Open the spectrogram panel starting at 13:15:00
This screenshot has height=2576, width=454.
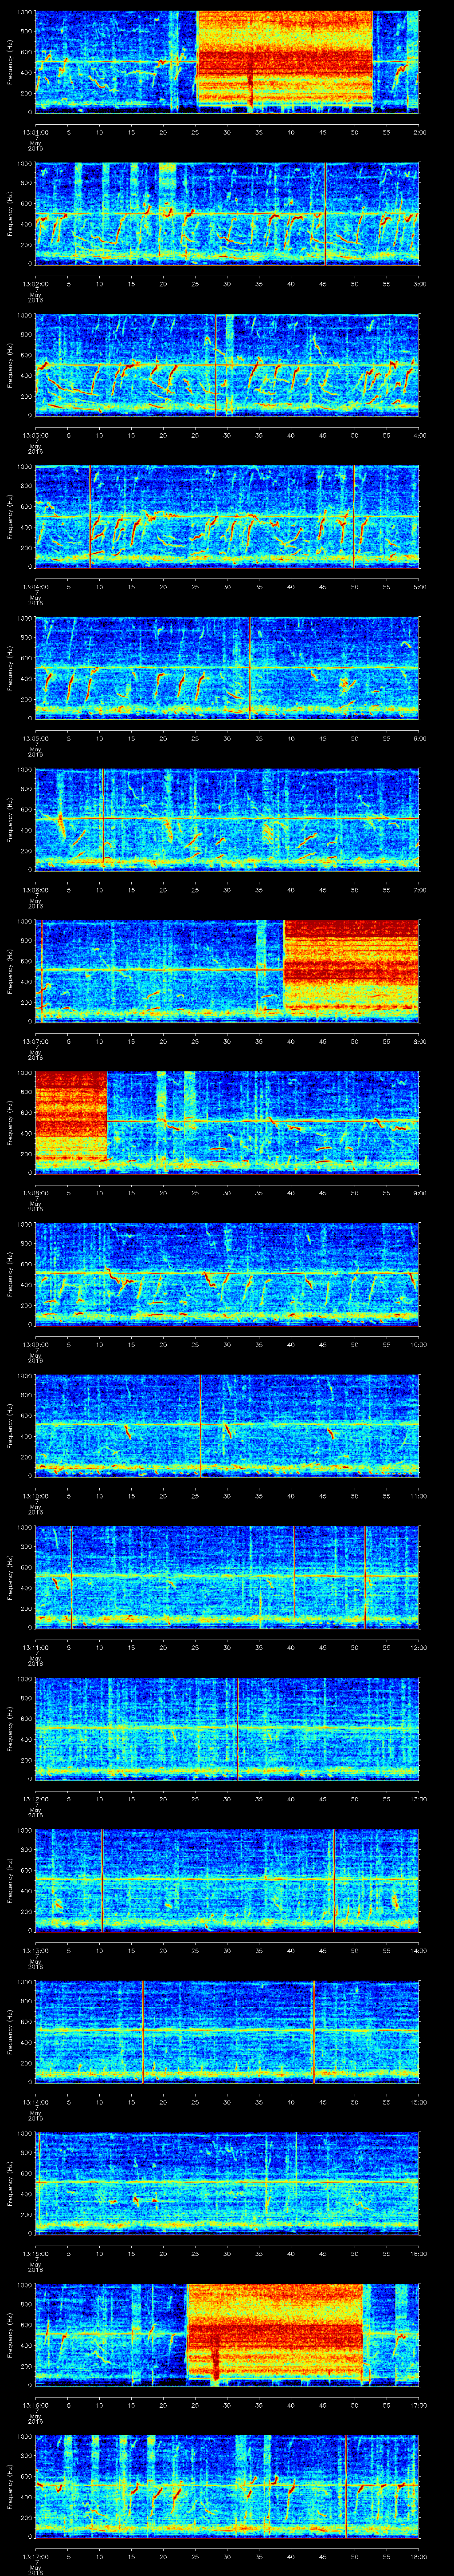(227, 2183)
